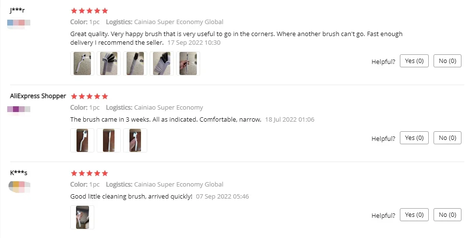The height and width of the screenshot is (238, 473).
Task: Open third photo in AliExpress Shopper review
Action: [135, 140]
